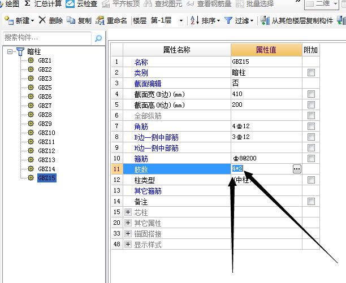Viewport: 346px width, 283px height.
Task: Expand the 其它属性 property group
Action: [x=128, y=223]
